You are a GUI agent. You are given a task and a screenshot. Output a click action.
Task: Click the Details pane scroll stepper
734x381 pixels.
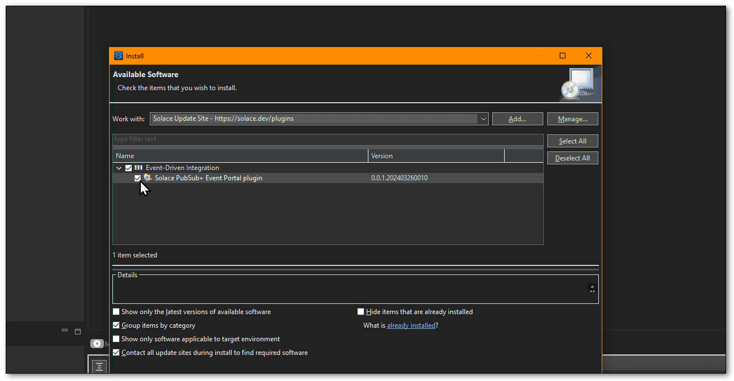[x=592, y=289]
